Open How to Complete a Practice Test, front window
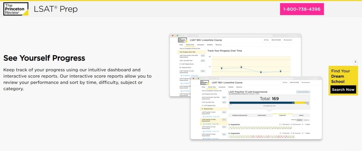 pyautogui.click(x=212, y=91)
